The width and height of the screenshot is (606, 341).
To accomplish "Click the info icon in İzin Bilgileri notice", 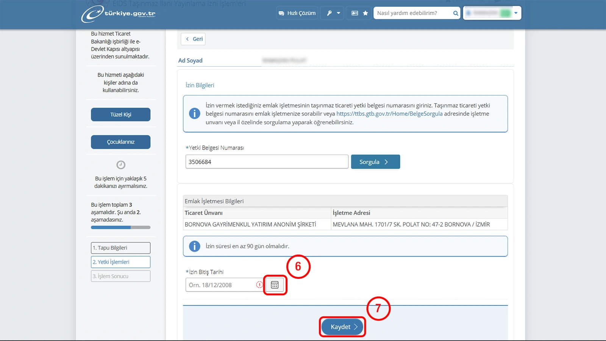I will pos(195,113).
